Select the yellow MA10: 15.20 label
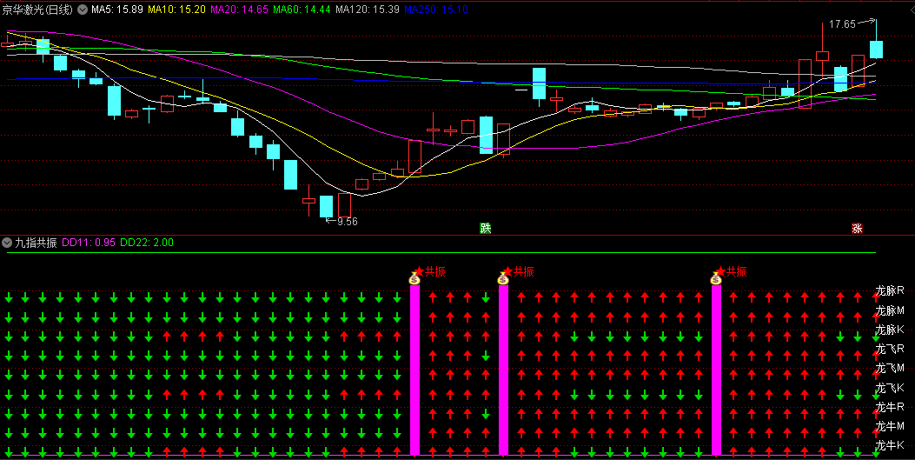The width and height of the screenshot is (915, 460). 176,10
